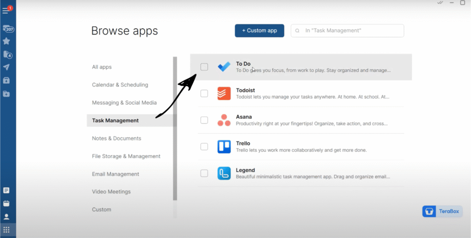Select Notes & Documents category
The image size is (471, 238).
pyautogui.click(x=116, y=138)
